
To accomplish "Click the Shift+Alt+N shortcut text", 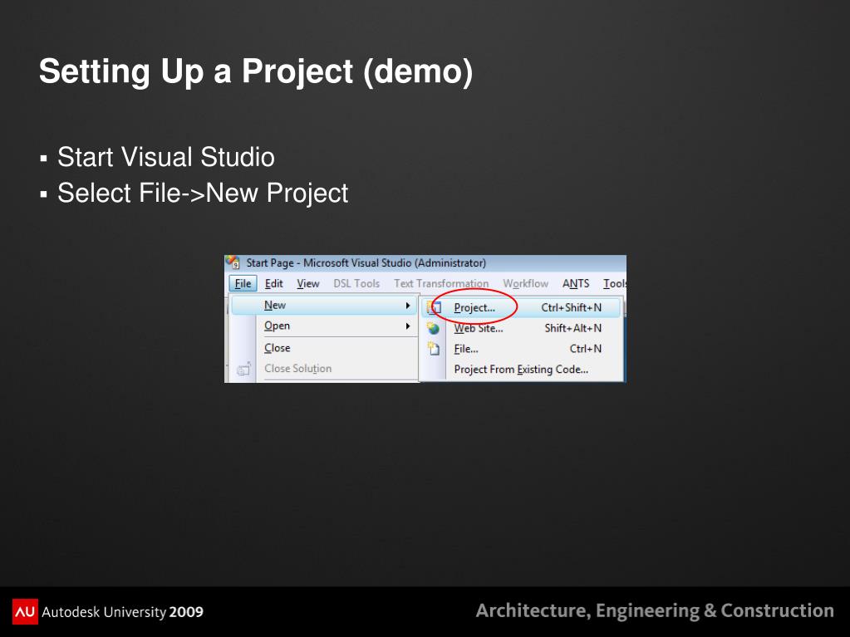I will [573, 328].
